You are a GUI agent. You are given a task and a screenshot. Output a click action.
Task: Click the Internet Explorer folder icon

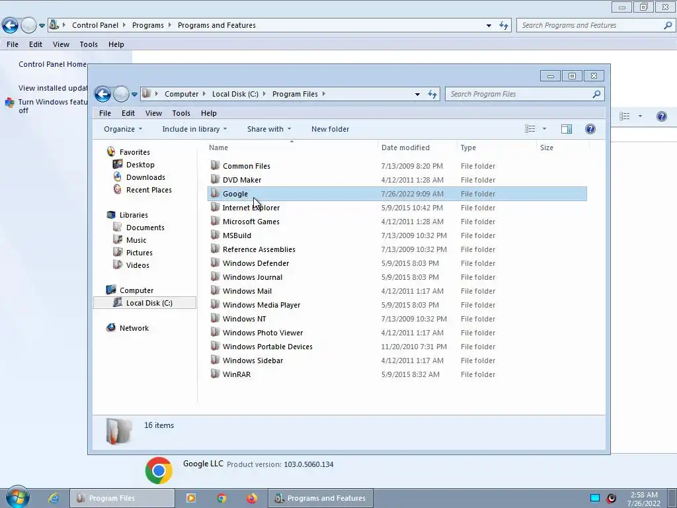tap(215, 207)
